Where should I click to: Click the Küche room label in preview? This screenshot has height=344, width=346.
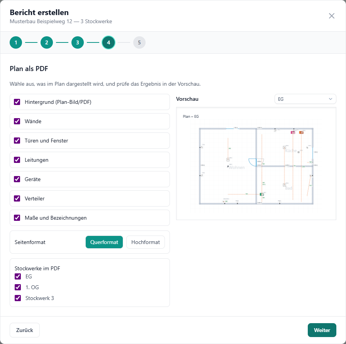[x=291, y=151]
